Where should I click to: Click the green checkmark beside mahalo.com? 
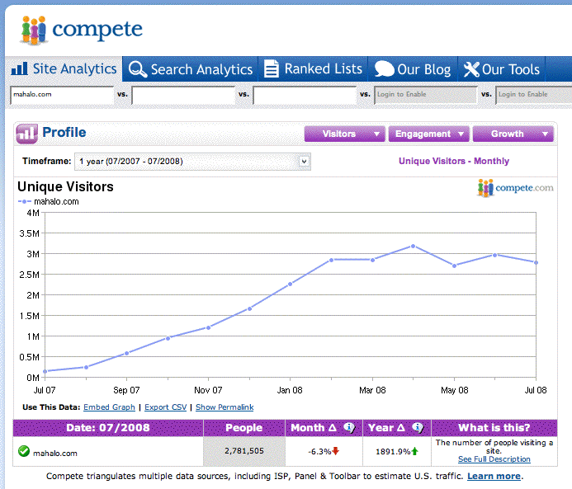pyautogui.click(x=24, y=452)
